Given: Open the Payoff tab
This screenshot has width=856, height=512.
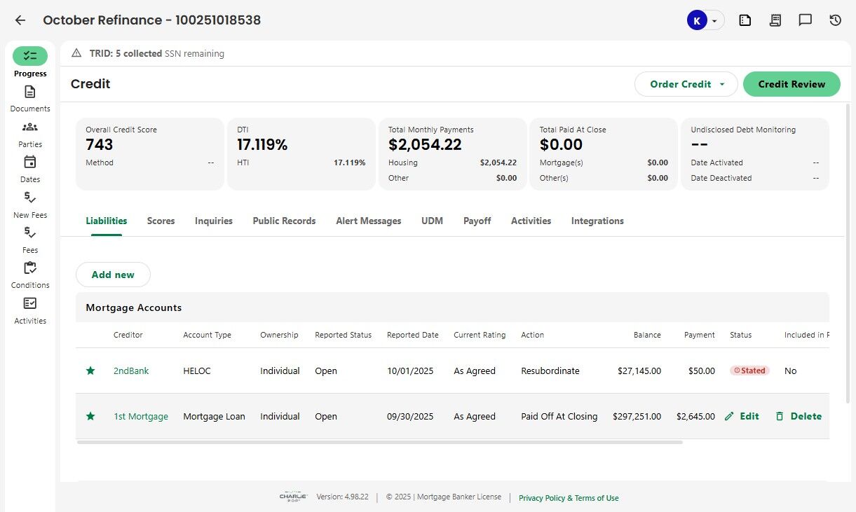Looking at the screenshot, I should click(477, 221).
